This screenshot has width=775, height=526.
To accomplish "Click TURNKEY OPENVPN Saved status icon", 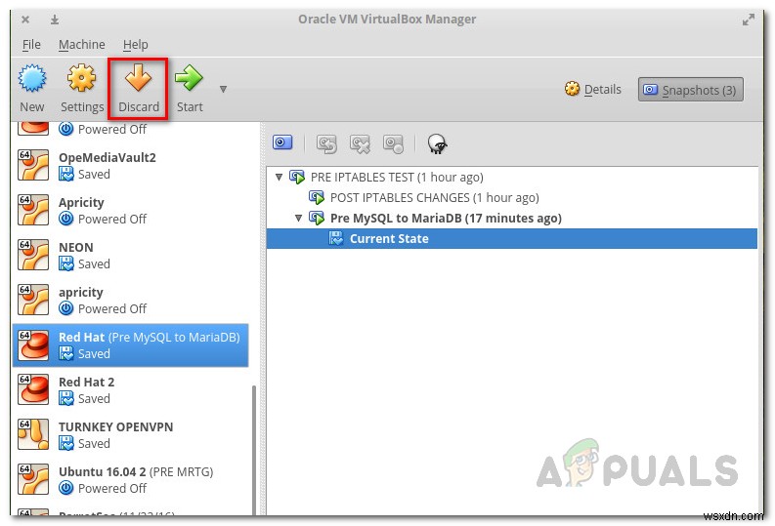I will (66, 443).
